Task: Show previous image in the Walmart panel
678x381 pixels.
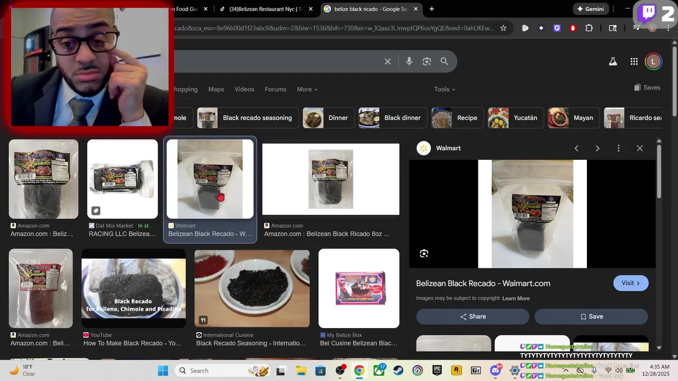Action: pos(576,148)
